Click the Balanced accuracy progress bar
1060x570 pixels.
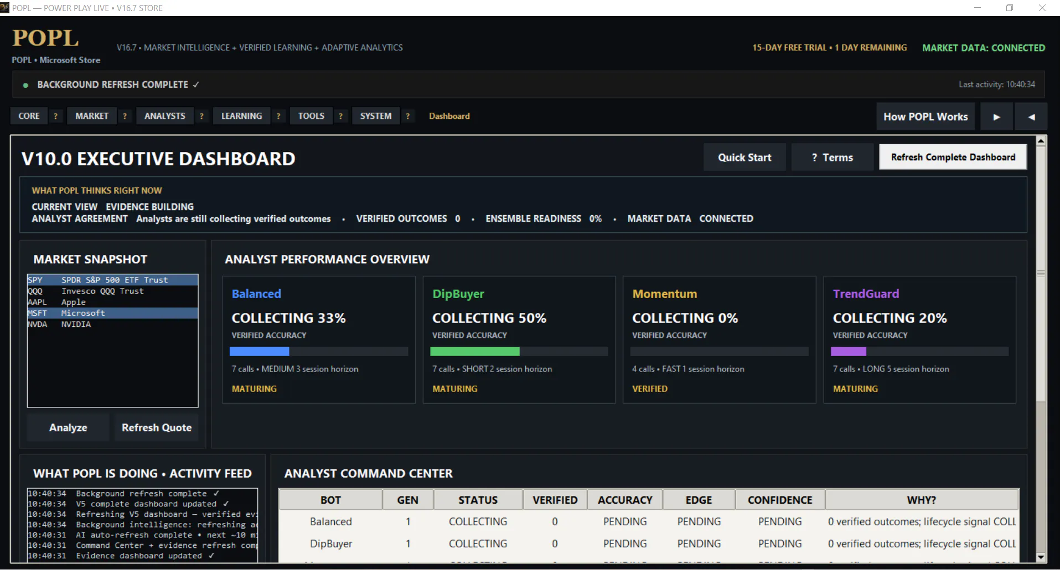(x=319, y=352)
